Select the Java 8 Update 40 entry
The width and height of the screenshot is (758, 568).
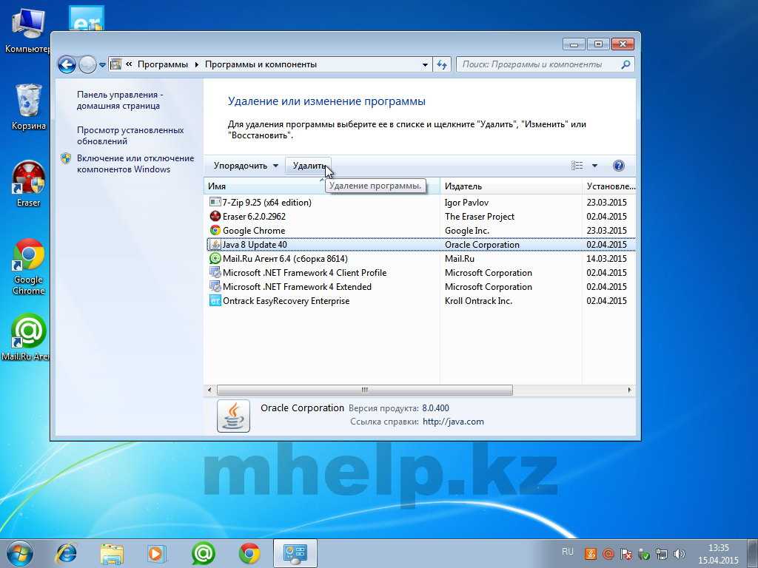point(421,244)
